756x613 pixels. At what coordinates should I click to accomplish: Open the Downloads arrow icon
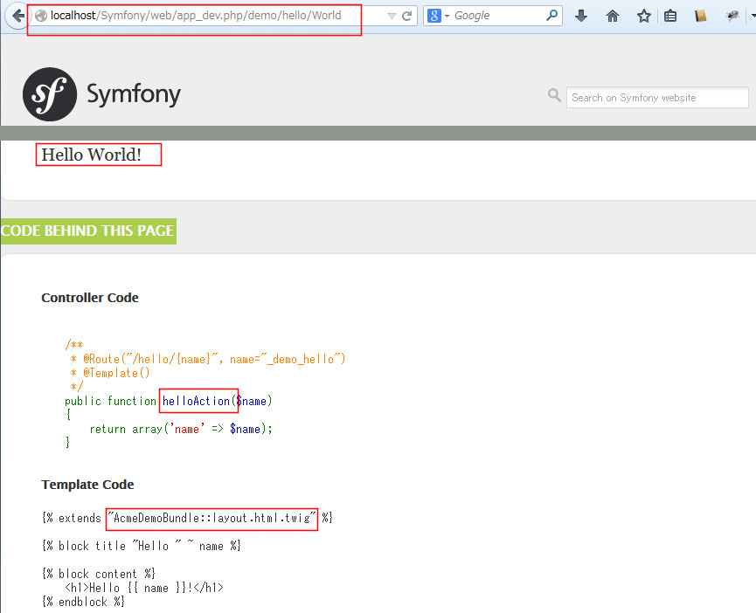coord(581,16)
